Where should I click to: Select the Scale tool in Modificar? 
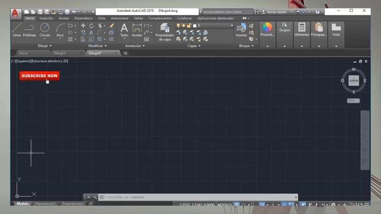click(91, 39)
